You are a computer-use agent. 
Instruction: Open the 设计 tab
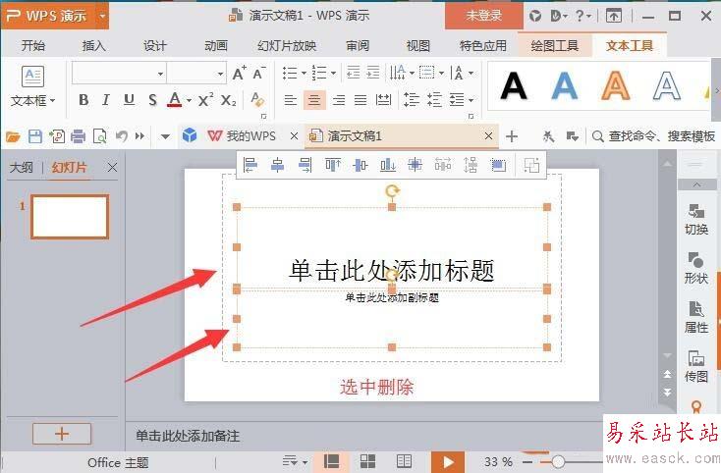(154, 46)
